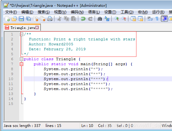This screenshot has height=131, width=172.
Task: Collapse the main method fold on line 7
Action: [x=22, y=64]
